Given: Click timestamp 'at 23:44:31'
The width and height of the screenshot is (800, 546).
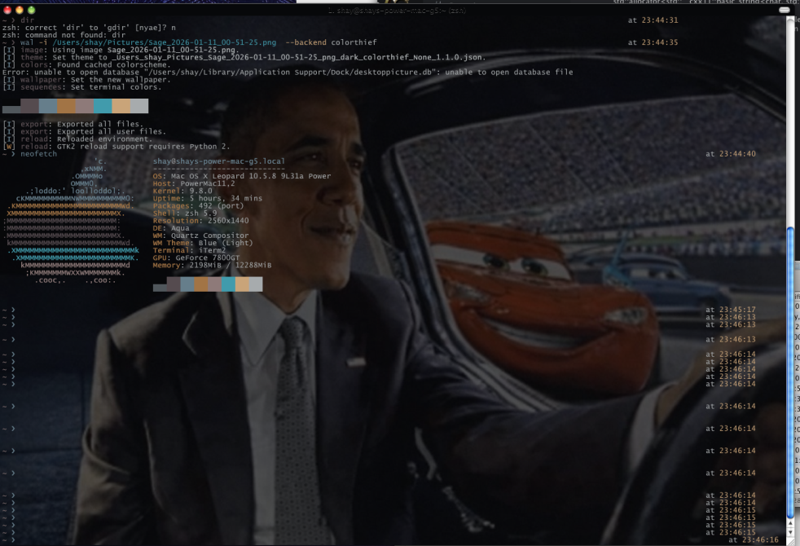Looking at the screenshot, I should point(653,20).
